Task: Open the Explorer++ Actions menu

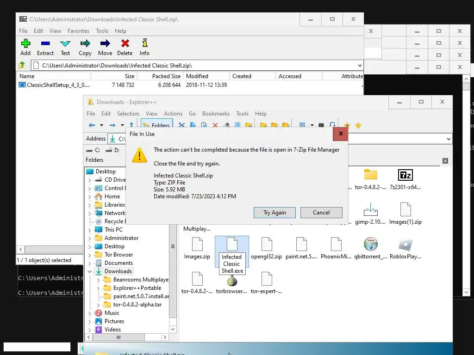Action: coord(173,114)
